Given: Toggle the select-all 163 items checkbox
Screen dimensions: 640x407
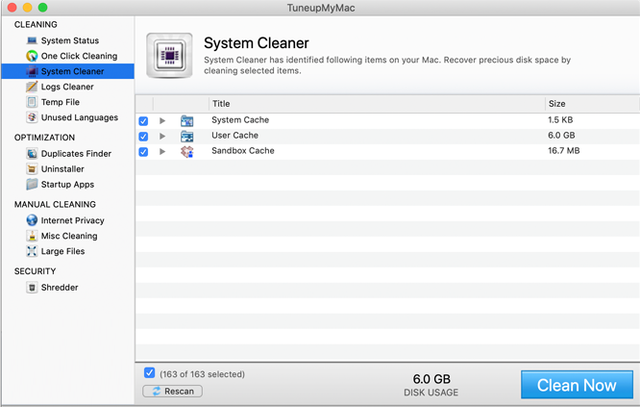Looking at the screenshot, I should tap(149, 372).
